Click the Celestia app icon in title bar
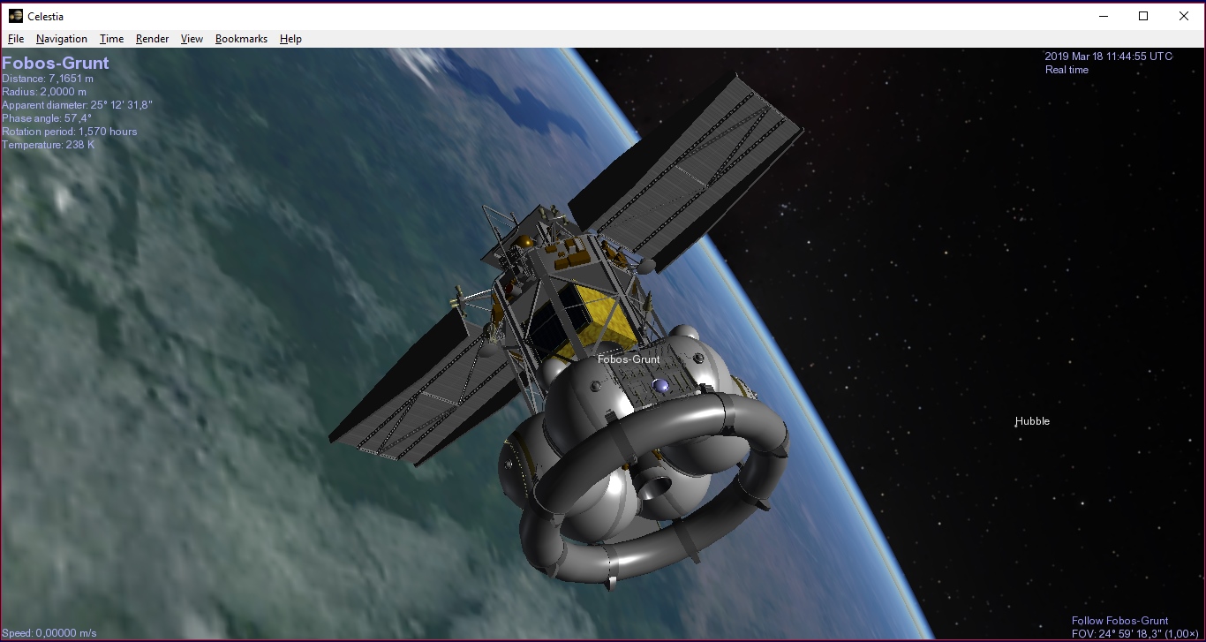1206x642 pixels. point(16,16)
